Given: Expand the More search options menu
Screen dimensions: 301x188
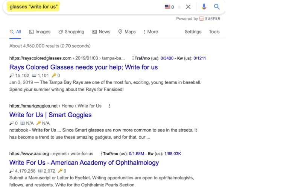Looking at the screenshot, I should 151,32.
